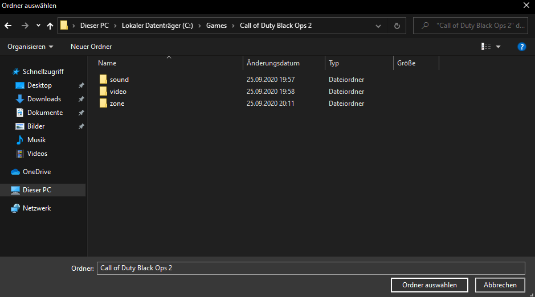Click the search box field
This screenshot has height=297, width=535.
click(471, 26)
